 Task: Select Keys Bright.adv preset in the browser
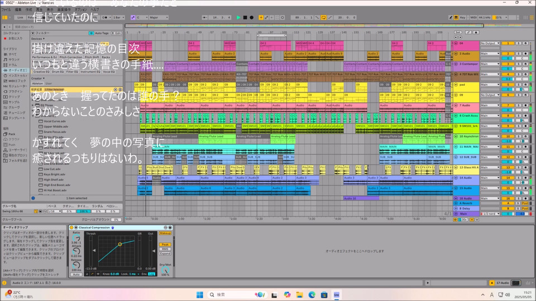click(55, 174)
